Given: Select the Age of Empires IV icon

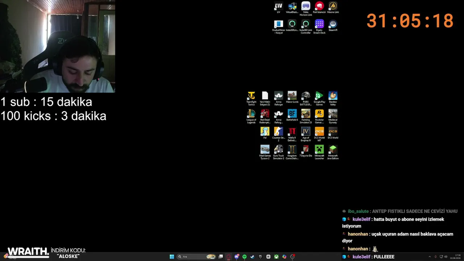Looking at the screenshot, I should (306, 134).
